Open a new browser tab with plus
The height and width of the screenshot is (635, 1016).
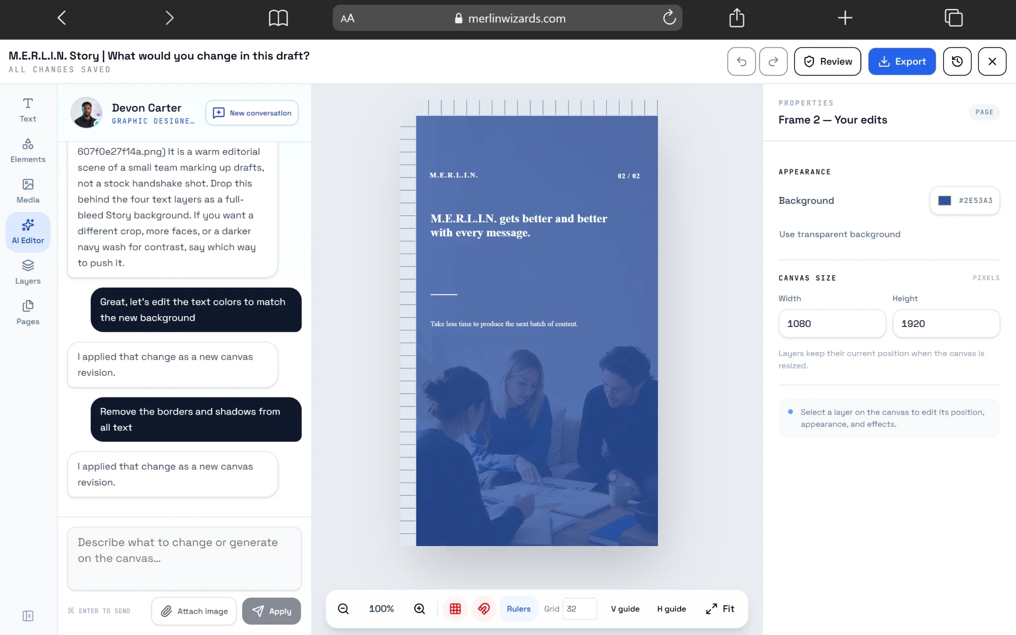[845, 18]
